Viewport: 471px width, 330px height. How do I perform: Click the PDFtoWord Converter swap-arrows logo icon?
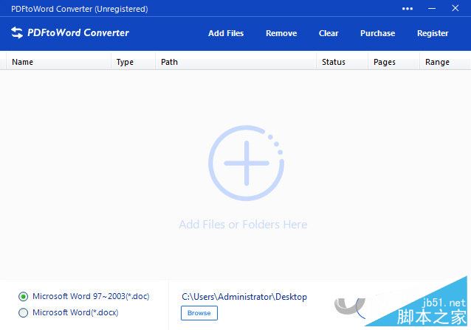tap(17, 32)
